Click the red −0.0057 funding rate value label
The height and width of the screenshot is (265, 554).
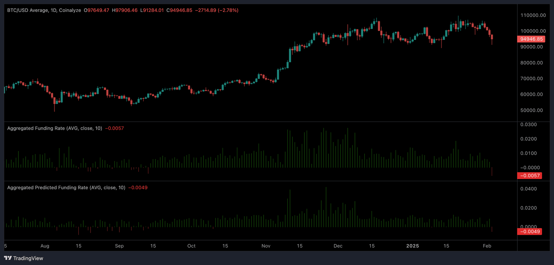click(x=529, y=175)
